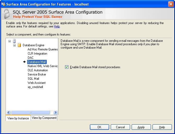Click the Cancel button
This screenshot has width=175, height=134.
[120, 127]
